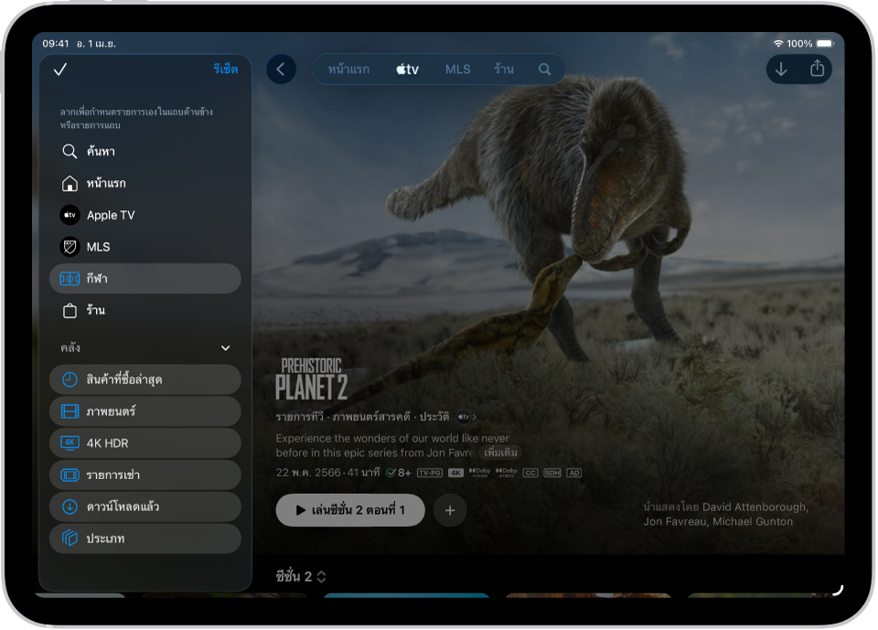Tap the CC closed captions badge
Image resolution: width=878 pixels, height=630 pixels.
point(530,473)
